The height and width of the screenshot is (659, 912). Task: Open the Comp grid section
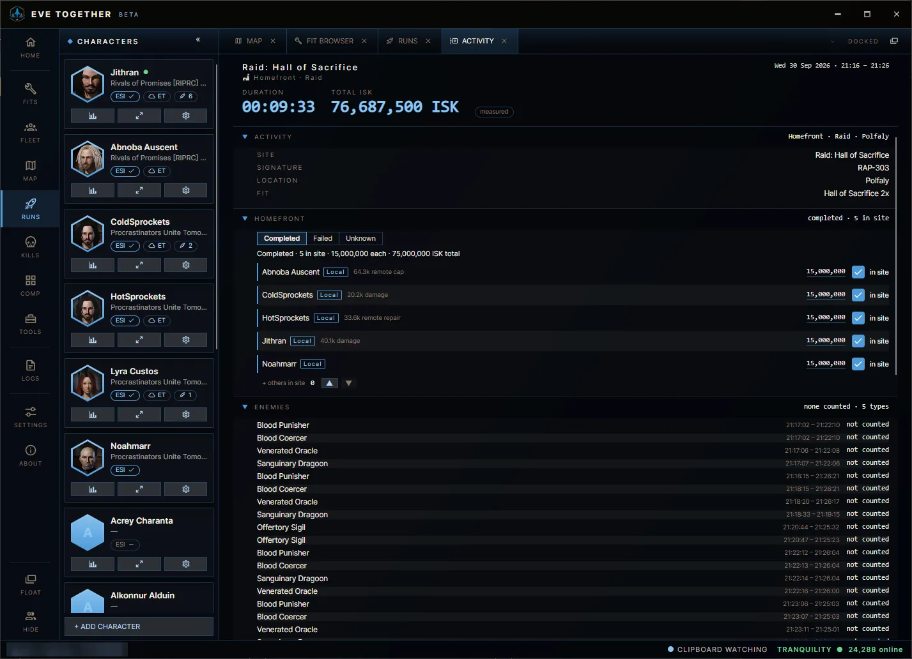click(30, 285)
